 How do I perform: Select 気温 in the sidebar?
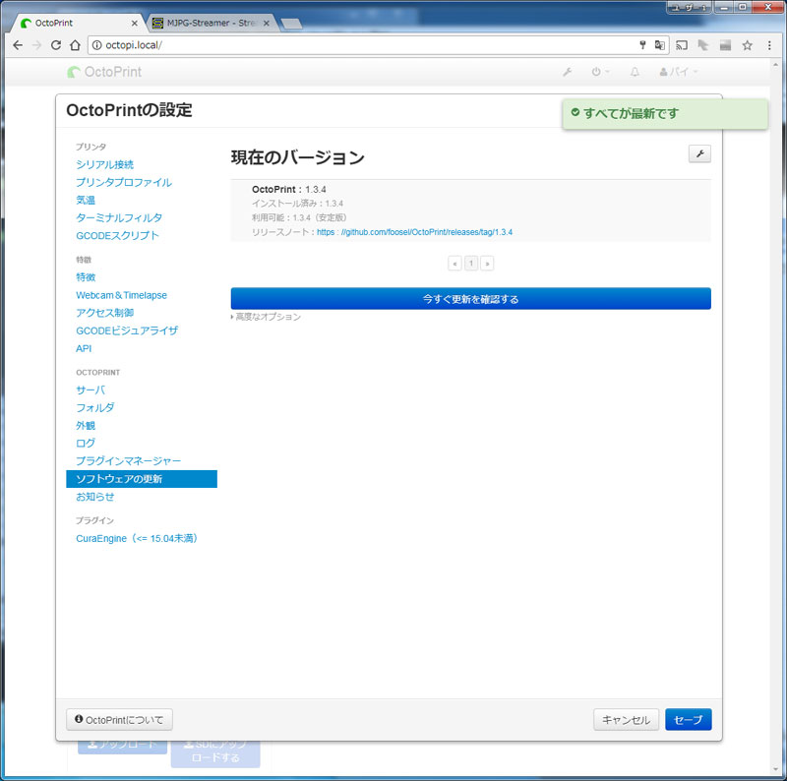(86, 200)
